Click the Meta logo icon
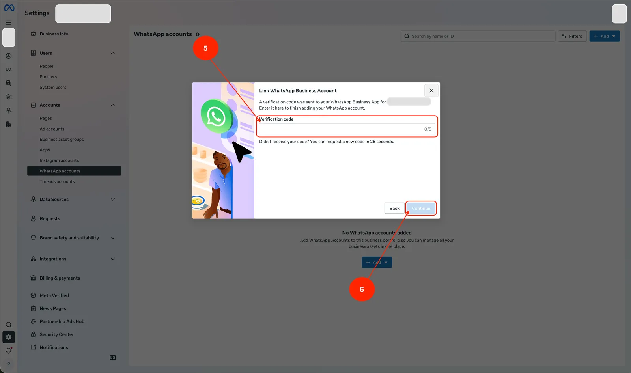631x373 pixels. pyautogui.click(x=9, y=8)
